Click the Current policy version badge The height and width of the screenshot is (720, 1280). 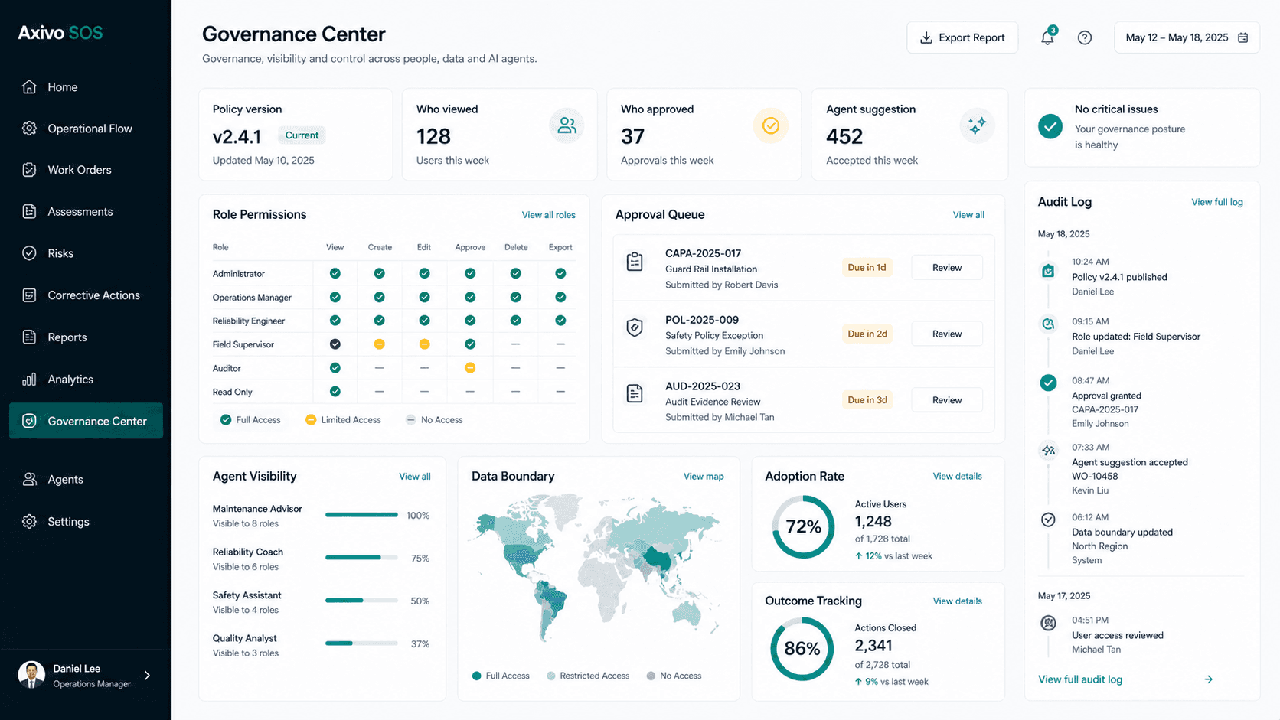tap(302, 135)
